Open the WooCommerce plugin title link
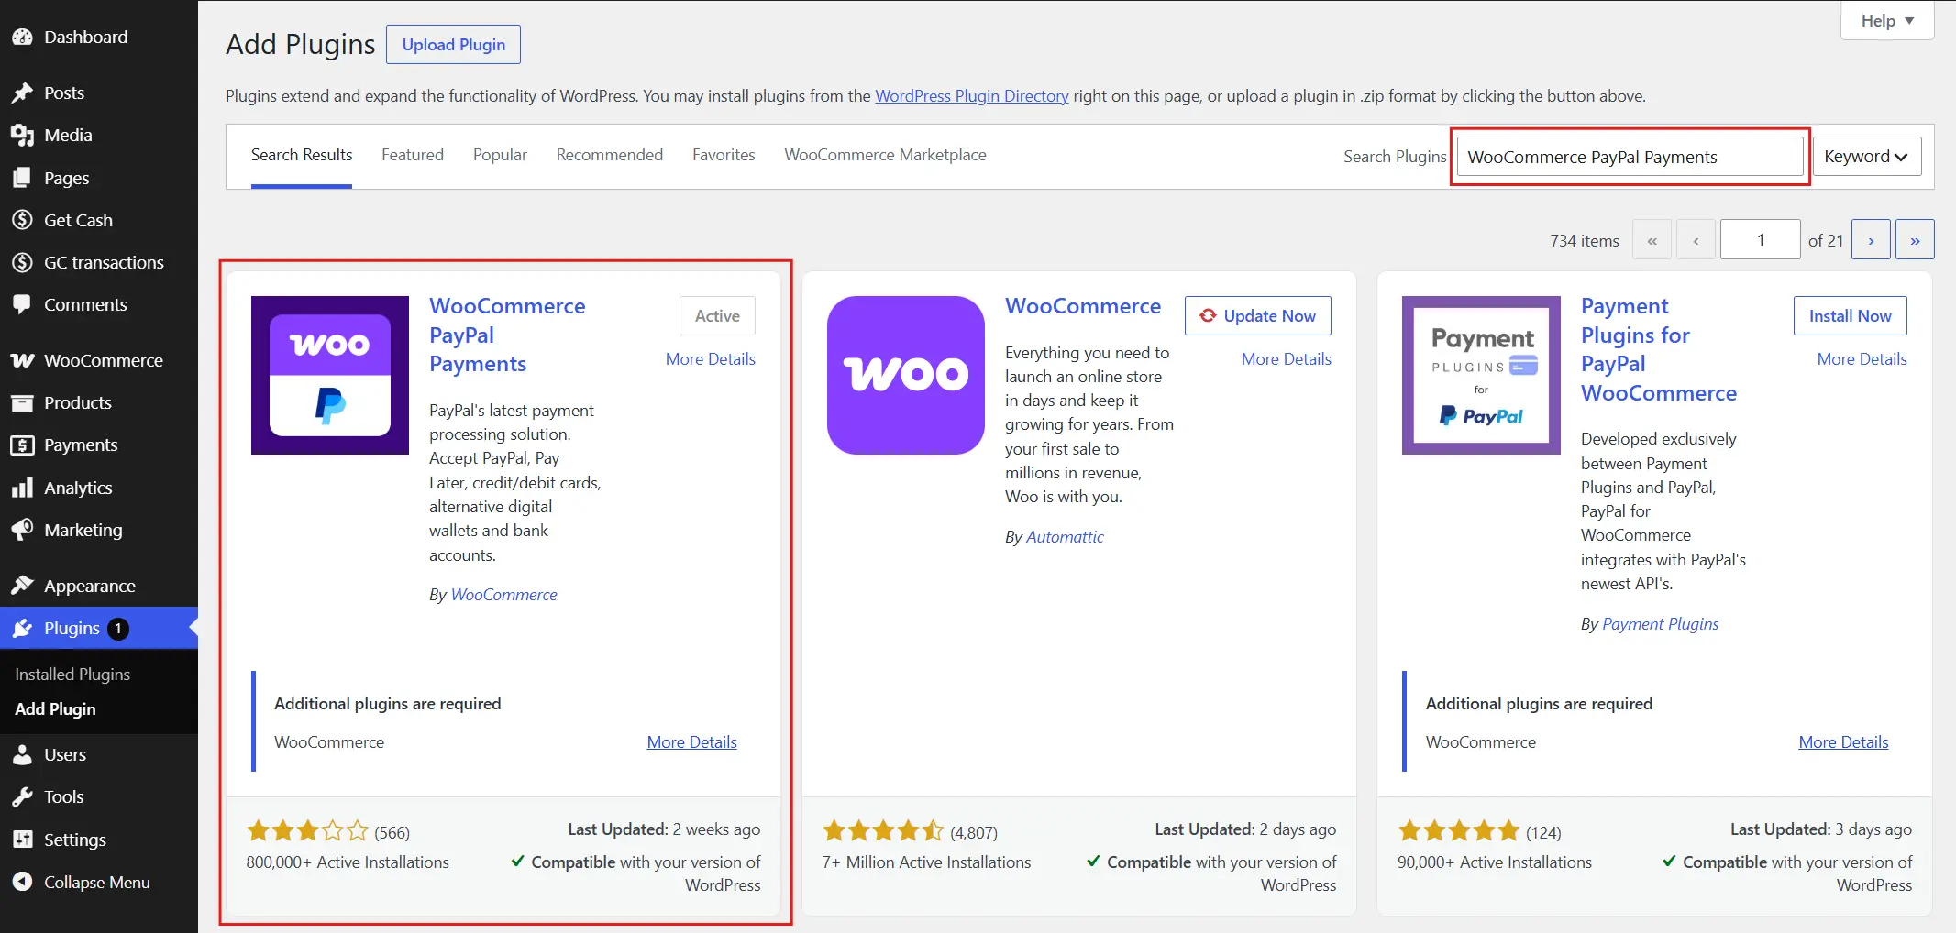Viewport: 1956px width, 933px height. point(1083,306)
